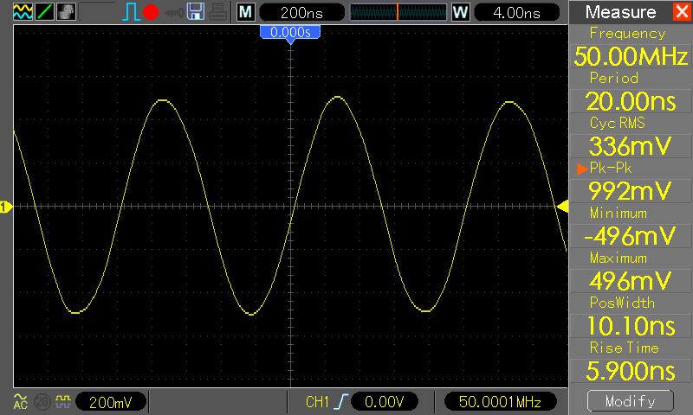Close the Measure panel with red X
Image resolution: width=693 pixels, height=415 pixels.
[x=682, y=11]
